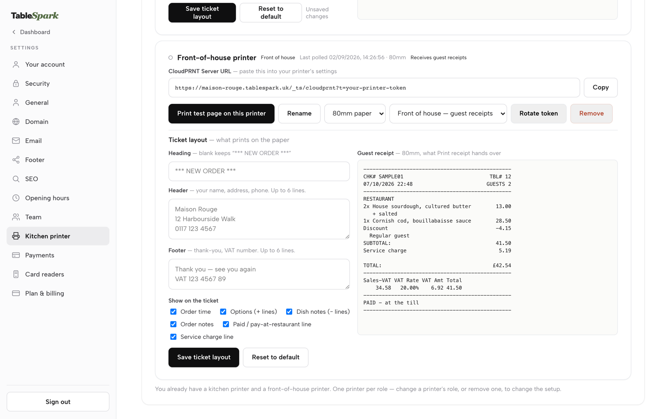
Task: Open the 80mm paper dropdown
Action: [355, 114]
